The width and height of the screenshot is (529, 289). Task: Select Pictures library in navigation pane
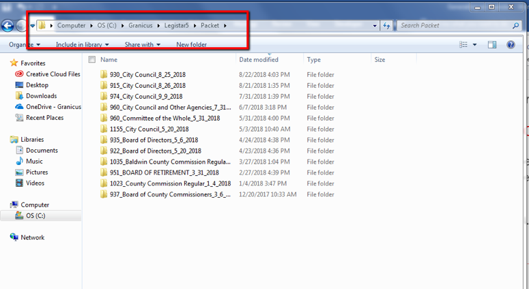point(37,172)
